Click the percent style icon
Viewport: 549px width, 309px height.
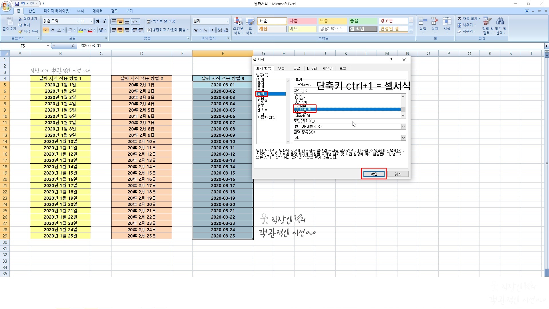pyautogui.click(x=206, y=30)
